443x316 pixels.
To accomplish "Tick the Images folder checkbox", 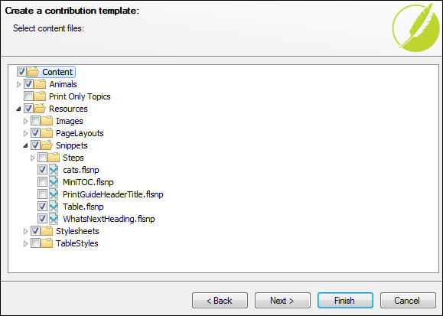I will click(x=36, y=121).
